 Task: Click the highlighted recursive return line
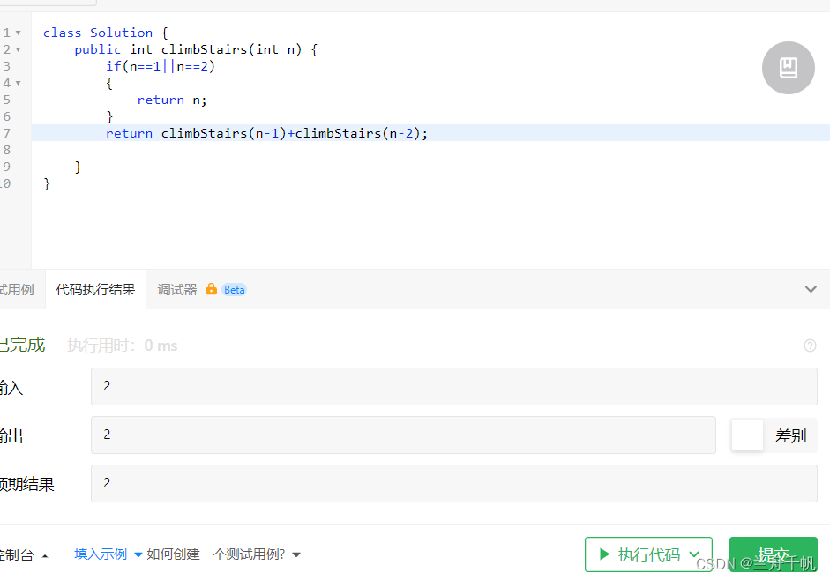pyautogui.click(x=266, y=133)
